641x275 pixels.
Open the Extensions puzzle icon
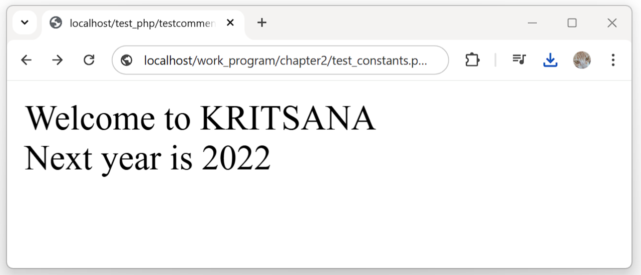tap(472, 60)
